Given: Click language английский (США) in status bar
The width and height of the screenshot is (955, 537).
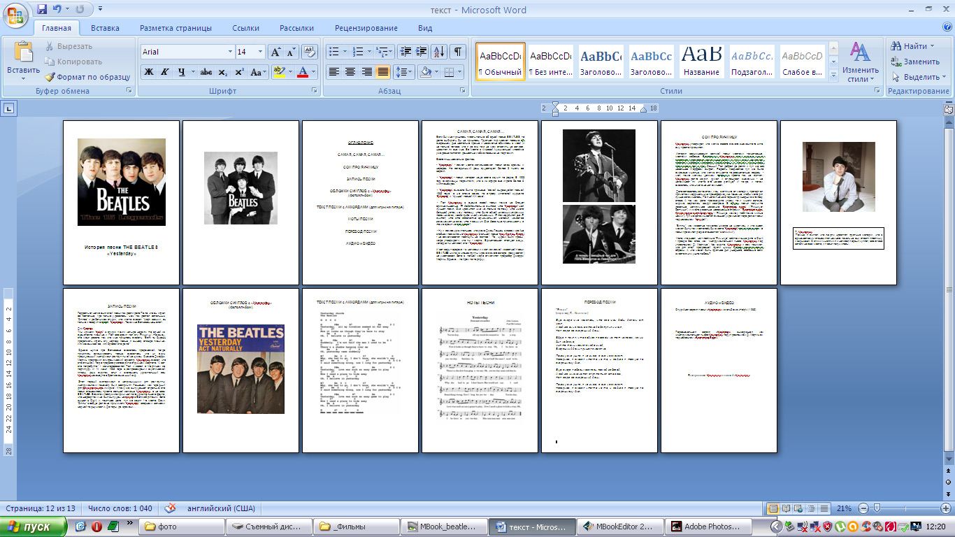Looking at the screenshot, I should coord(221,508).
